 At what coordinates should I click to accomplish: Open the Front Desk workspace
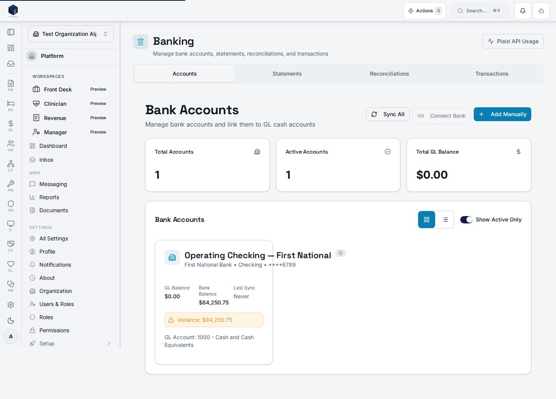(x=71, y=90)
